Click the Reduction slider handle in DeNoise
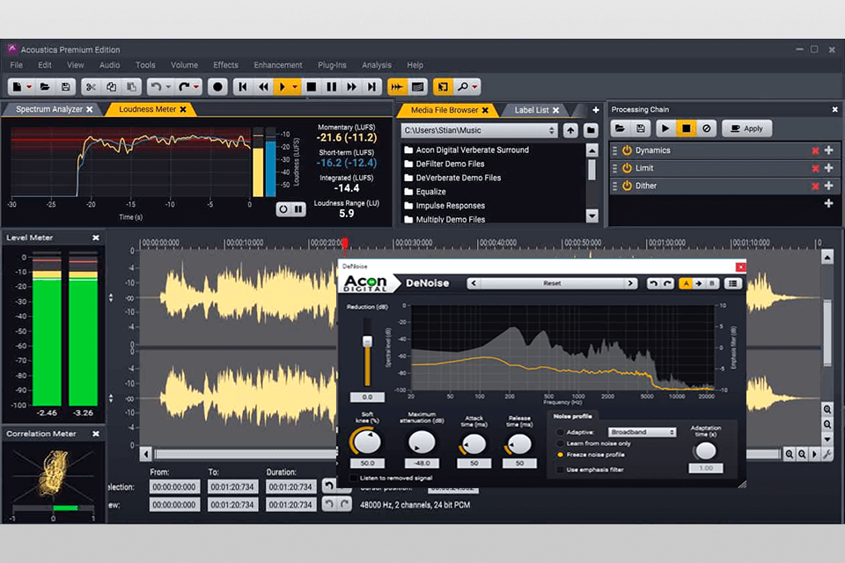Image resolution: width=845 pixels, height=563 pixels. point(367,341)
